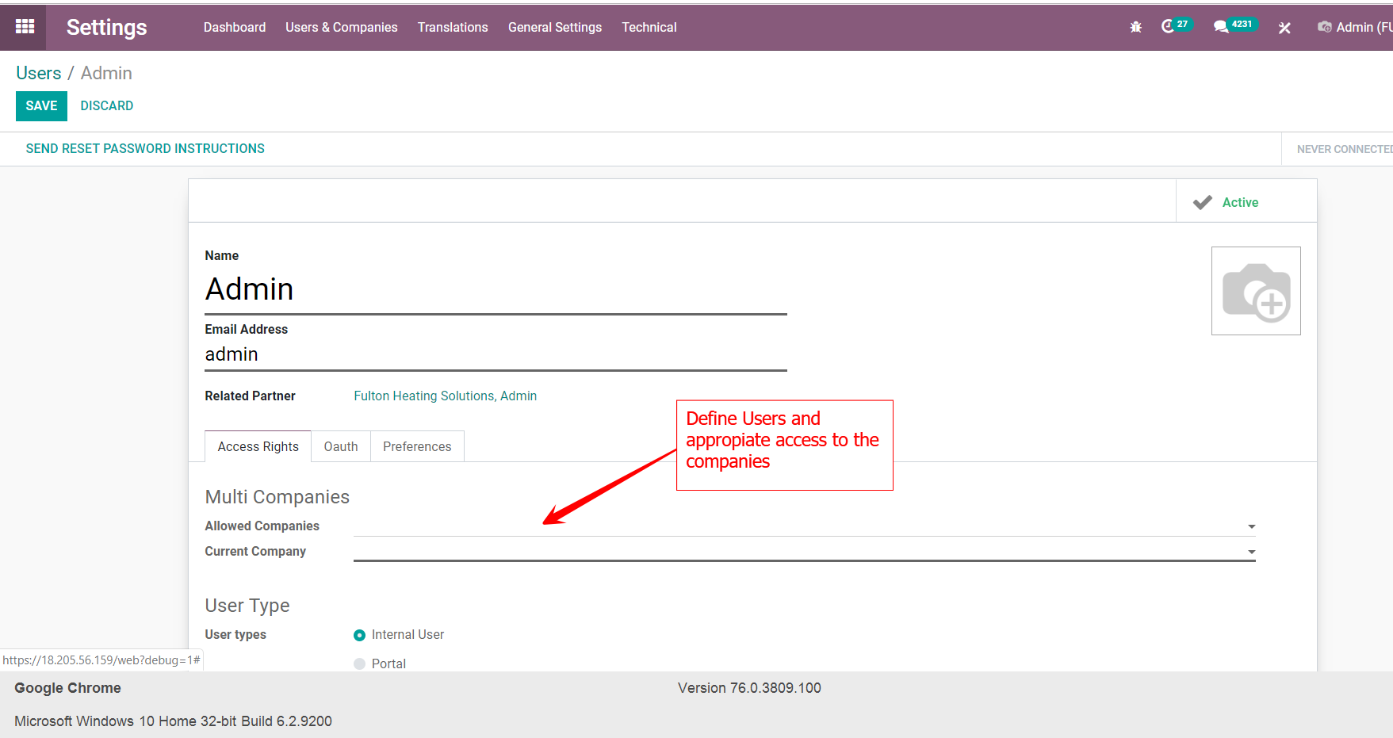Image resolution: width=1393 pixels, height=738 pixels.
Task: Switch to Preferences tab
Action: [417, 446]
